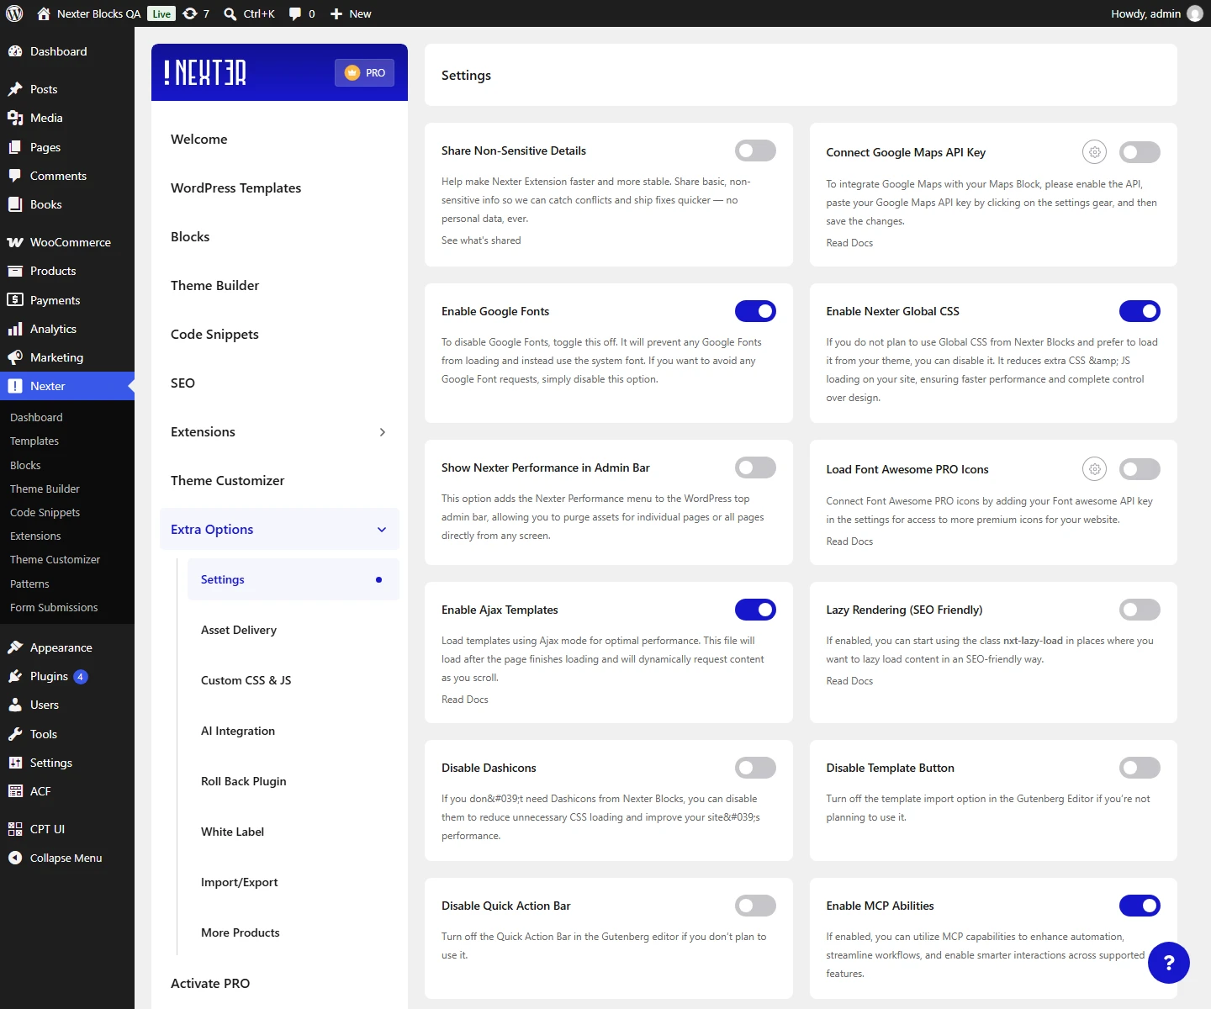This screenshot has height=1009, width=1211.
Task: Open White Label sub-option
Action: pyautogui.click(x=233, y=832)
